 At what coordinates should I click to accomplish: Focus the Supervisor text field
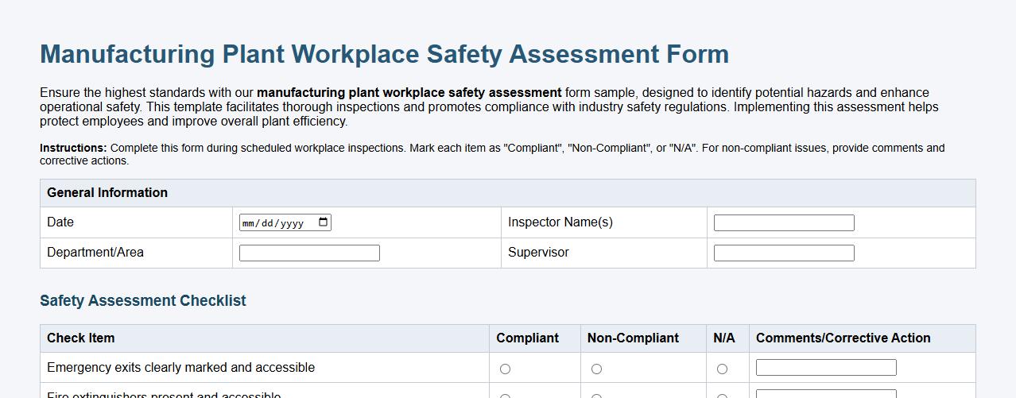[x=784, y=253]
